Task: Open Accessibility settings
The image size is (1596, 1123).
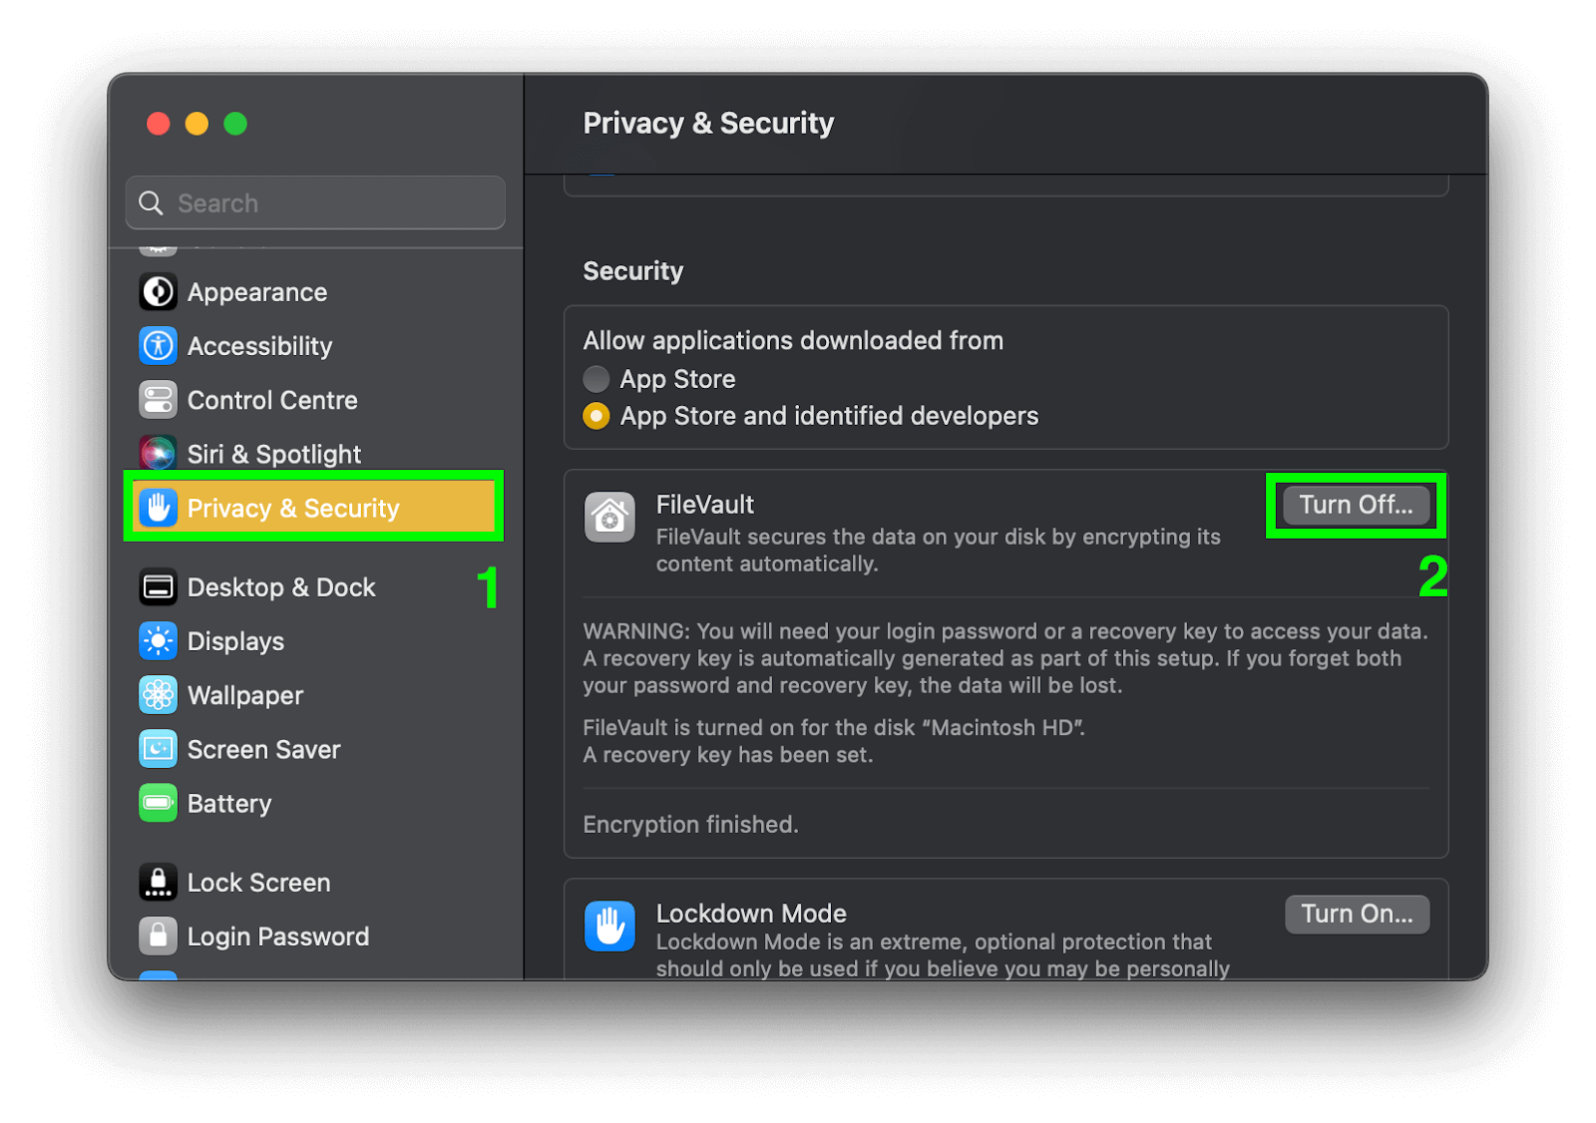Action: pos(158,346)
